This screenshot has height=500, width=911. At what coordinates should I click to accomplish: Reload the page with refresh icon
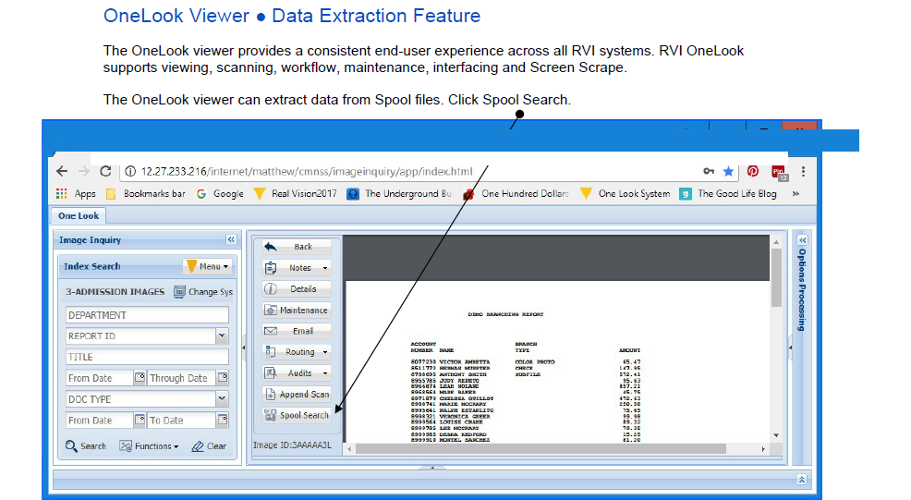point(105,171)
